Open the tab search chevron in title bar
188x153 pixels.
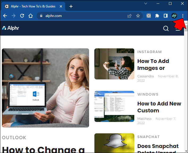click(146, 3)
